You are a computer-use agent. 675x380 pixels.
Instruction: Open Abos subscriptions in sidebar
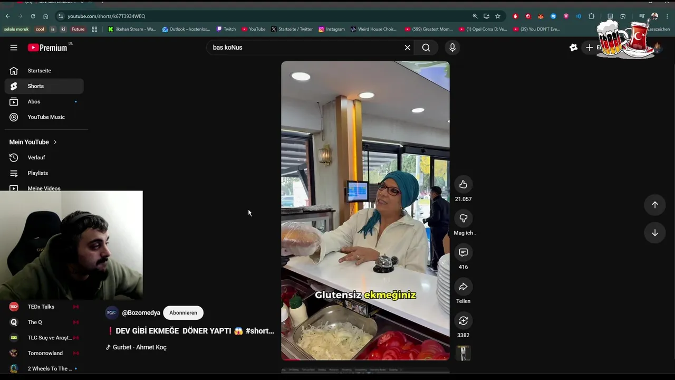pyautogui.click(x=44, y=101)
